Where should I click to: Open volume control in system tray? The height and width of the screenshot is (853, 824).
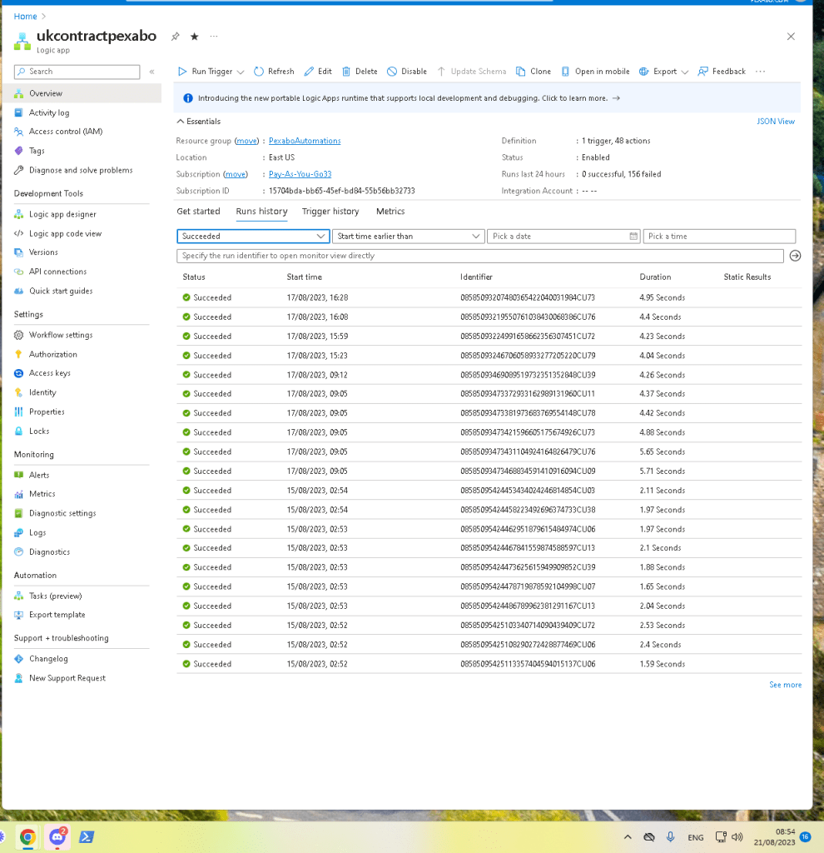[737, 837]
